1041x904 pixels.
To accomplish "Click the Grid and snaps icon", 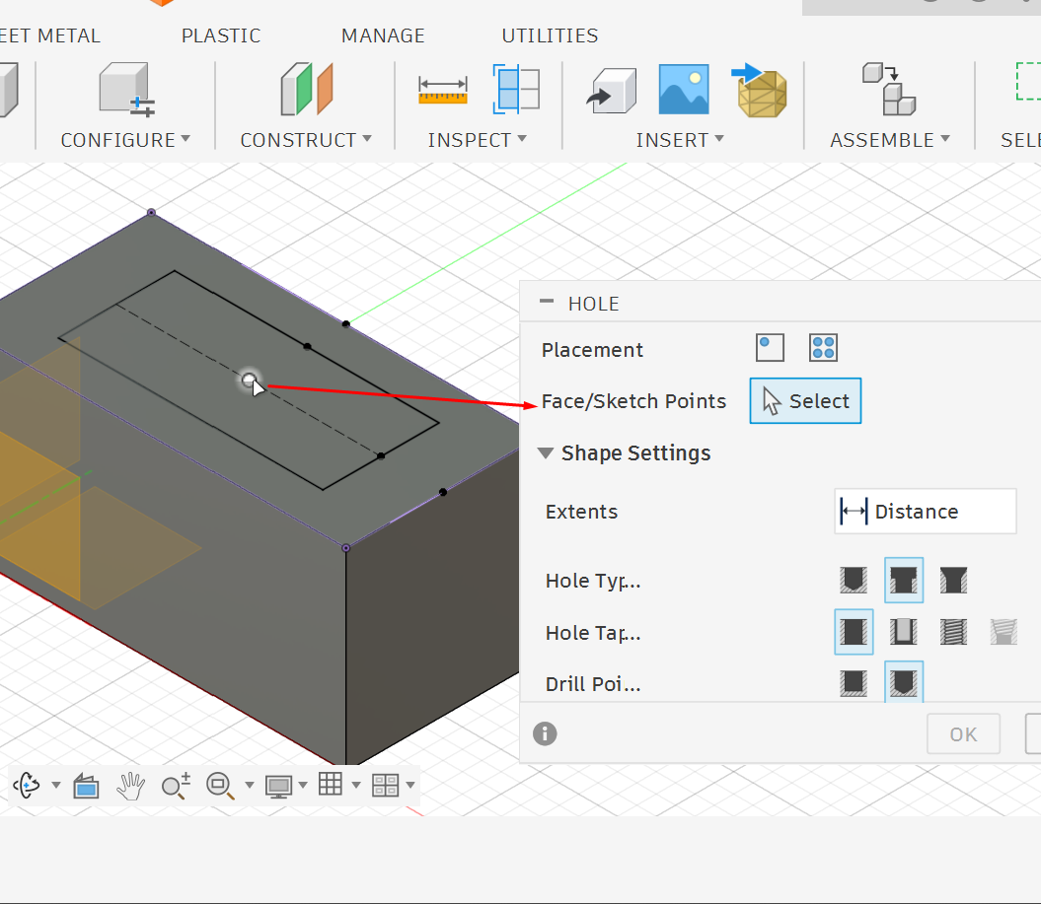I will [x=330, y=785].
